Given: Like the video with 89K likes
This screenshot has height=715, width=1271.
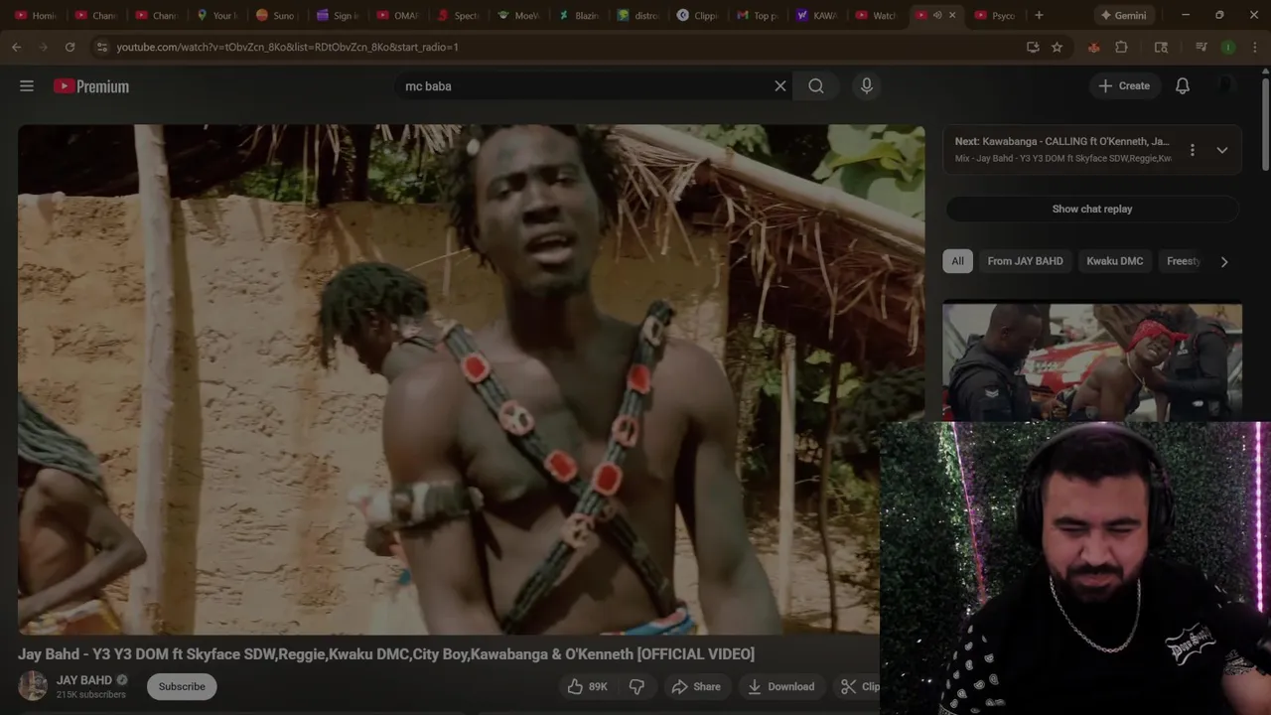Looking at the screenshot, I should 587,686.
